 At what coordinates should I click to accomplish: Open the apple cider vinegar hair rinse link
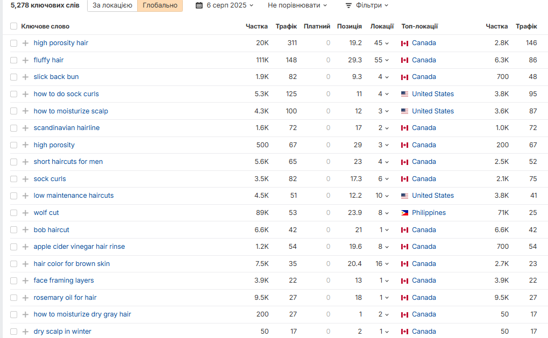(79, 247)
